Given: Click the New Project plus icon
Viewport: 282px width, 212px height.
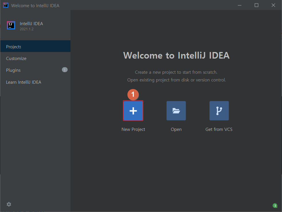Looking at the screenshot, I should tap(133, 111).
